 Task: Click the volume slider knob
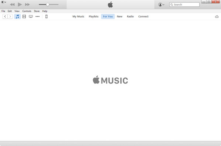tap(48, 4)
